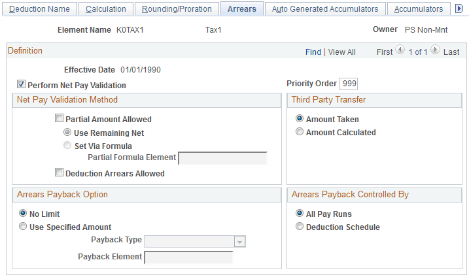This screenshot has width=469, height=277.
Task: Check Deduction Arrears Allowed box
Action: (x=60, y=174)
